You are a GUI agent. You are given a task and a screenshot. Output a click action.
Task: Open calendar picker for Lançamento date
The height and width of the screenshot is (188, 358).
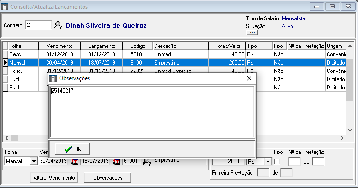(x=116, y=161)
